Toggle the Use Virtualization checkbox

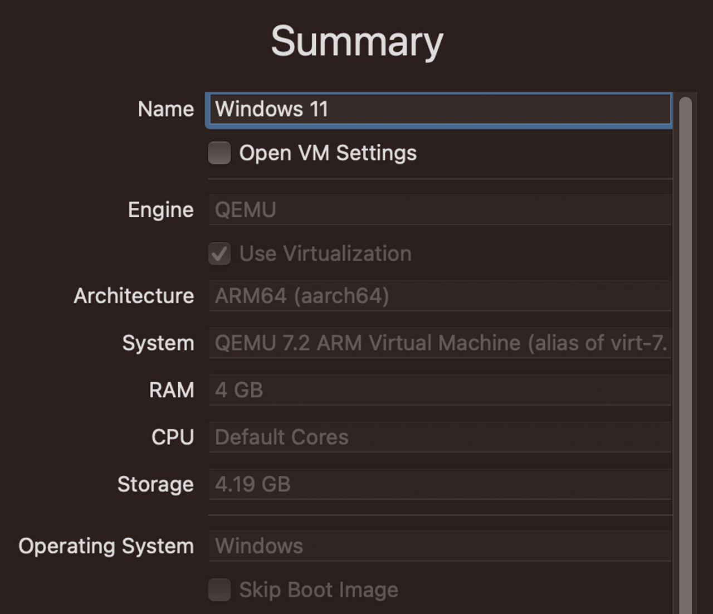219,254
